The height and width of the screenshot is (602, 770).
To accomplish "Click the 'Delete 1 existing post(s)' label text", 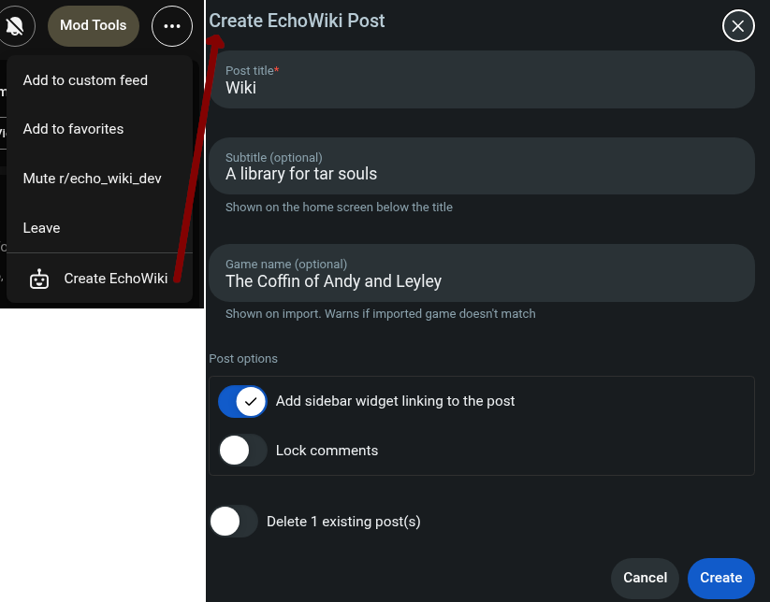I will (343, 521).
